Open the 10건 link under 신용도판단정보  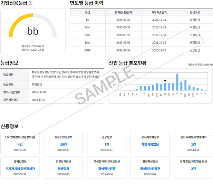[63, 144]
